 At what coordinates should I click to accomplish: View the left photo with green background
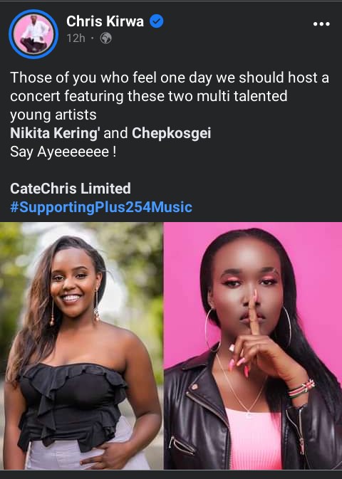tap(81, 346)
